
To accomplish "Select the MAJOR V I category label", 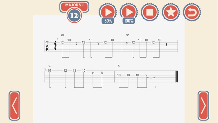I will (74, 5).
